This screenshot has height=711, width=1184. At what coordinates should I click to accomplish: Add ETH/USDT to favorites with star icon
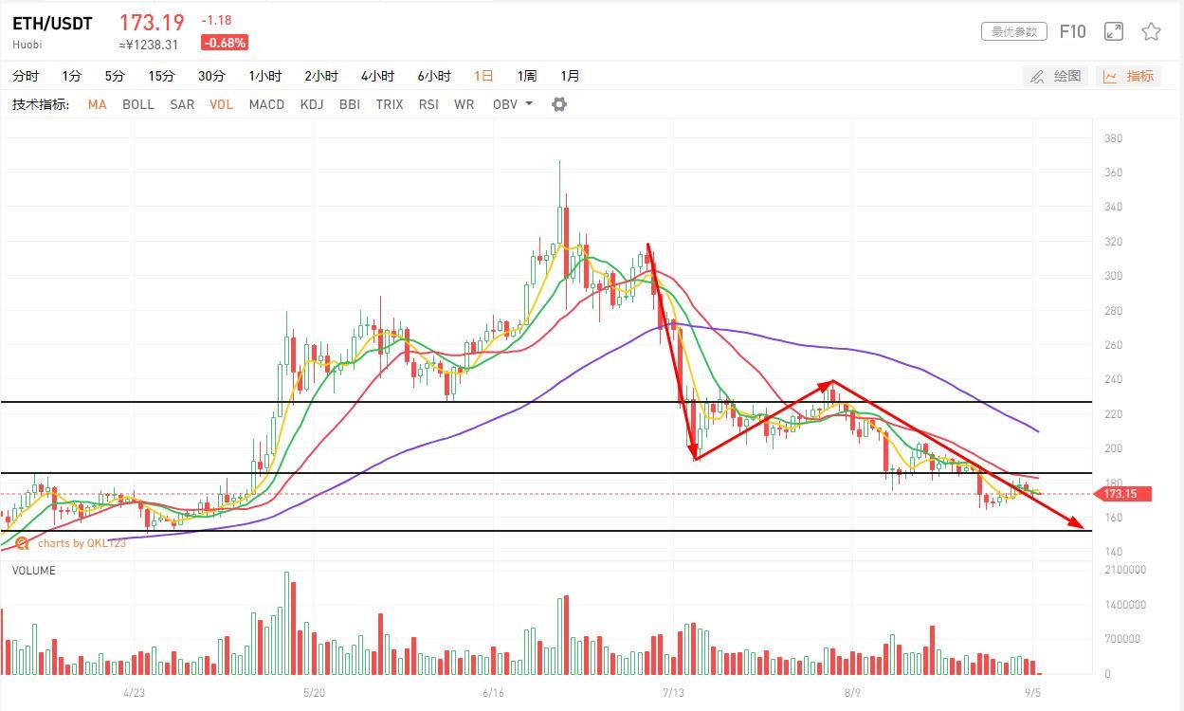pyautogui.click(x=1151, y=32)
